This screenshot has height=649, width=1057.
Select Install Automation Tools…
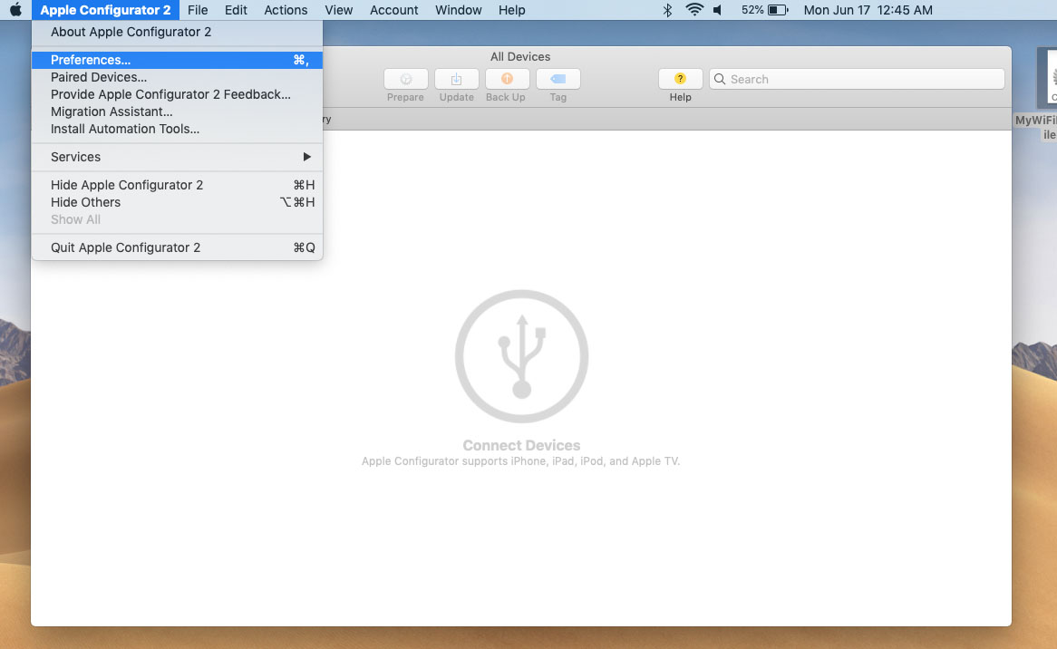178,129
